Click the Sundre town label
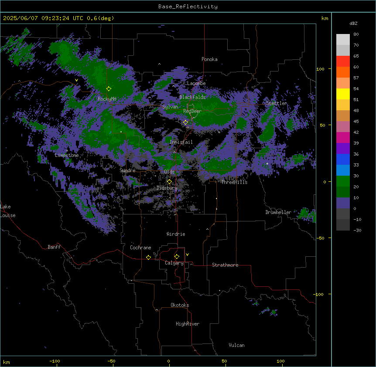The height and width of the screenshot is (367, 376). tap(127, 170)
